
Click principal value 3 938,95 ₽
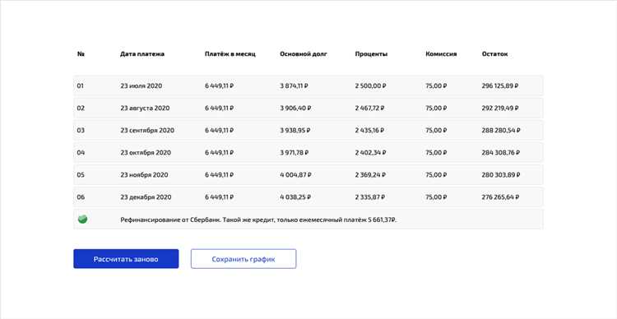click(295, 130)
